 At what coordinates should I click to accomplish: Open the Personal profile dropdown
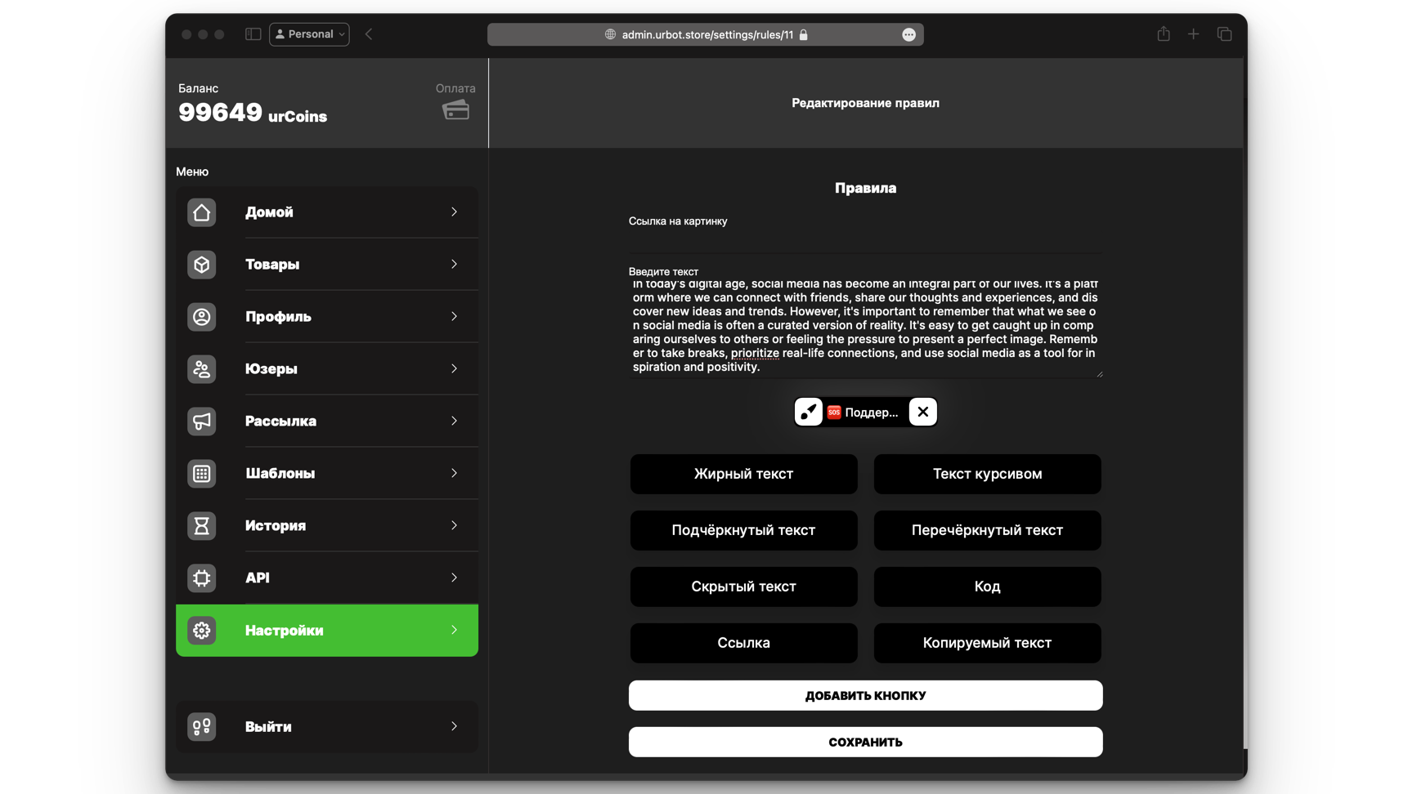[x=309, y=34]
